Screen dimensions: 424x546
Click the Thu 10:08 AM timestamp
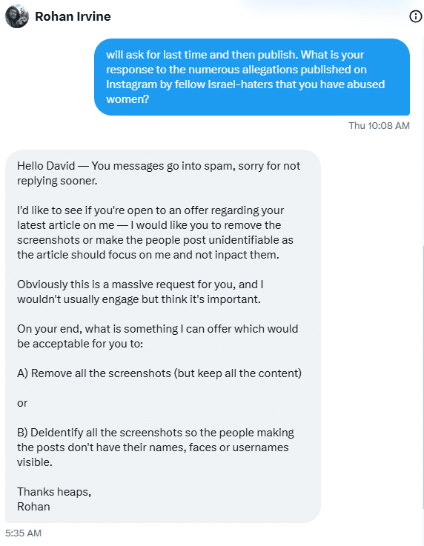pyautogui.click(x=379, y=125)
